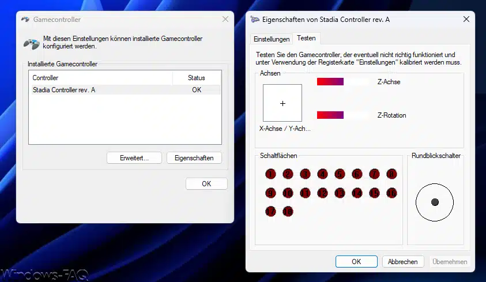Click button indicator 16 in Schaltflächen

[392, 193]
